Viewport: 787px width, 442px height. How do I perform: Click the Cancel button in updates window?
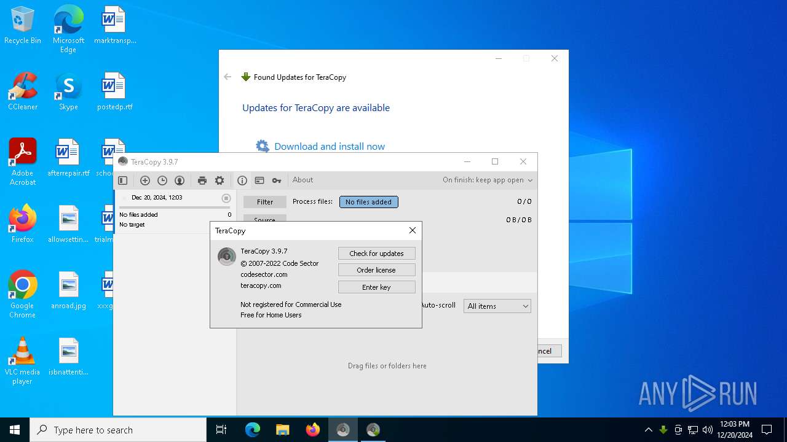549,351
